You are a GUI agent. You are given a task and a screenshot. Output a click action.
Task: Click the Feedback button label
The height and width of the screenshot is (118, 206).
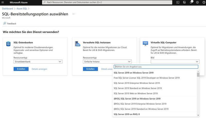12,24
